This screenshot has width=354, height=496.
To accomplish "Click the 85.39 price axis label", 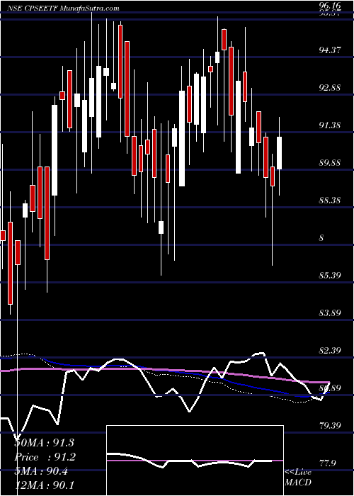I will 329,275.
